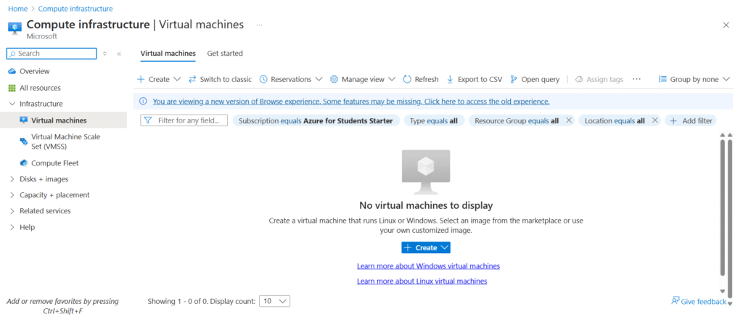Screen dimensions: 743x317
Task: Click the Open query label
Action: (x=540, y=79)
